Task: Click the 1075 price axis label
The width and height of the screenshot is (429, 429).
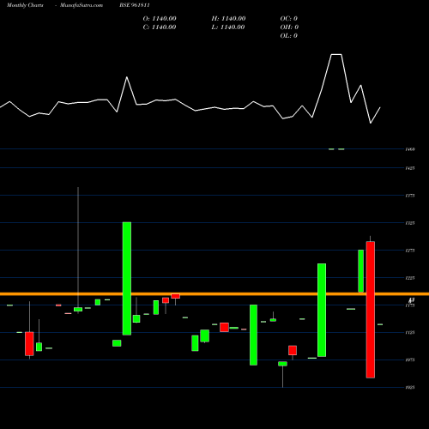Action: point(410,360)
